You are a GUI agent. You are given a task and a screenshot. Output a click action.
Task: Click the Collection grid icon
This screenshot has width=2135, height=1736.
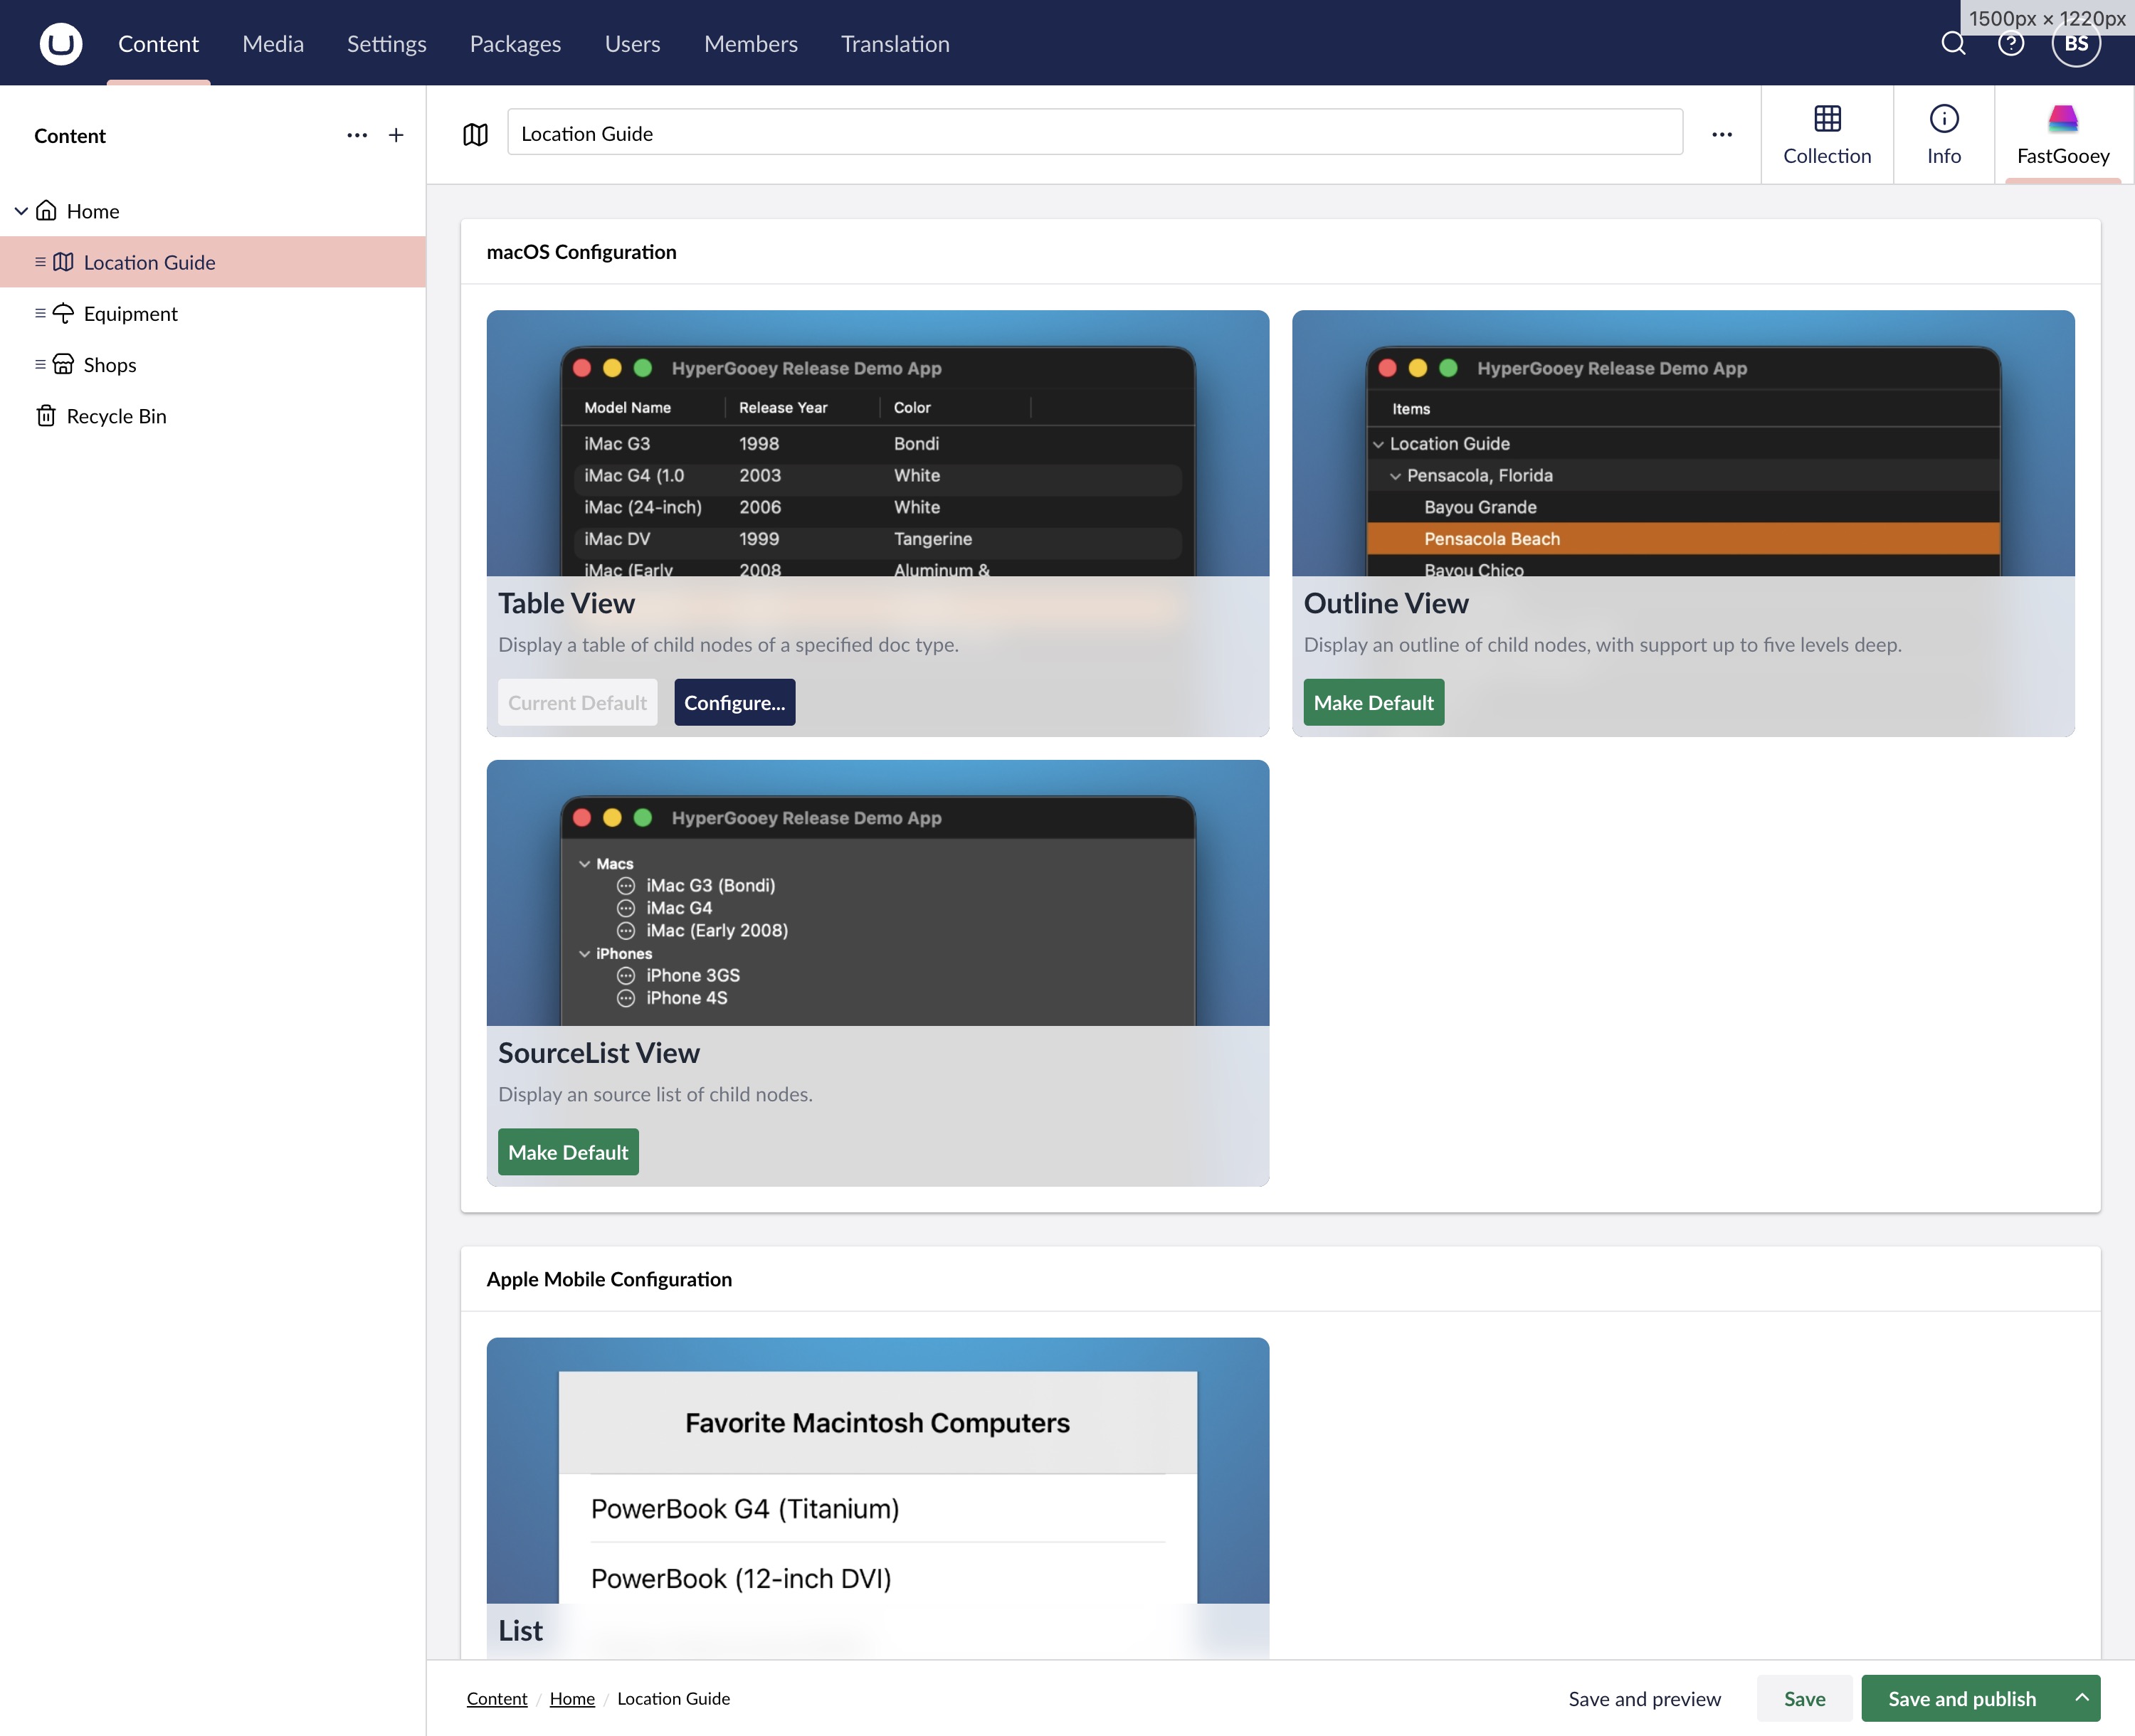(x=1828, y=119)
